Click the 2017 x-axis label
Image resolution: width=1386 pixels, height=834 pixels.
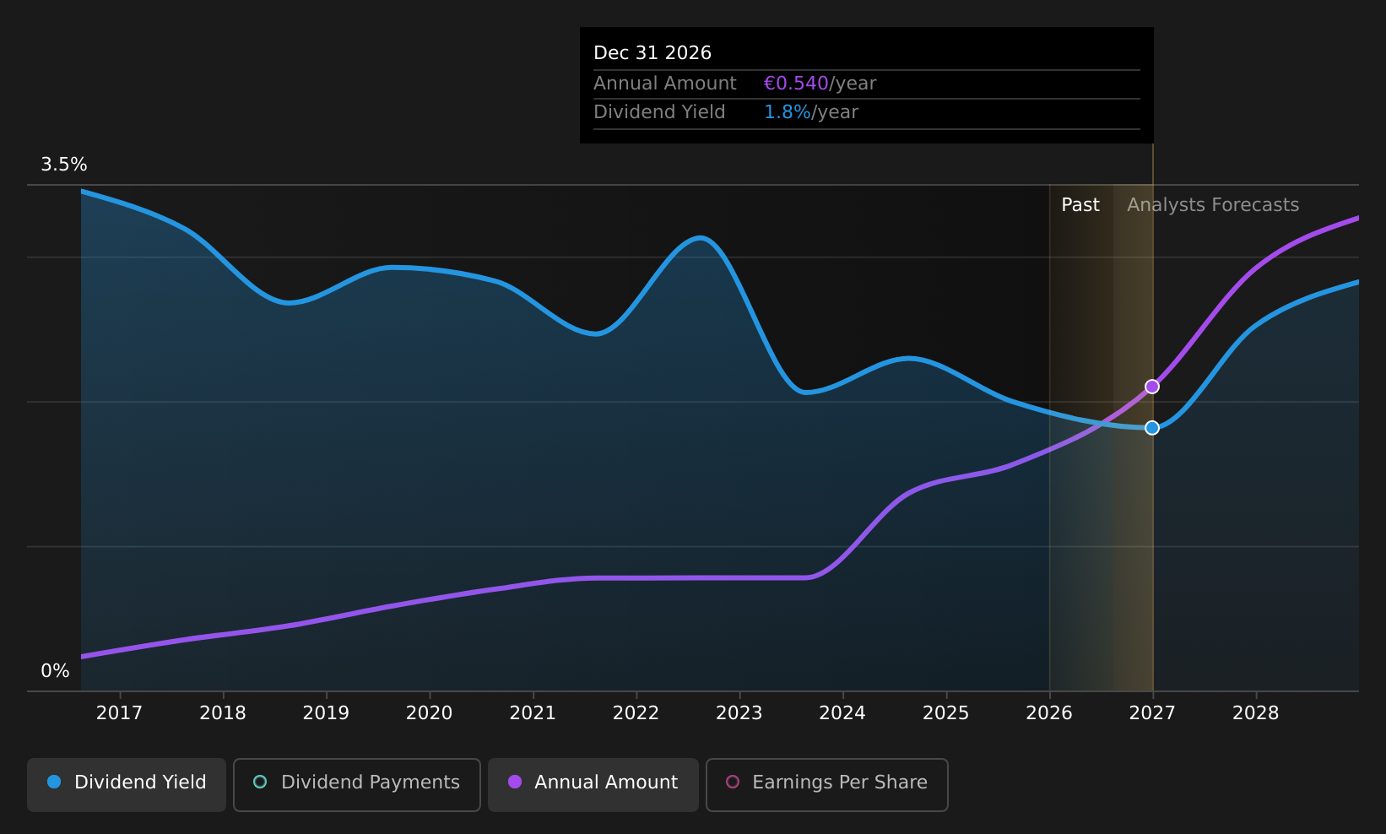coord(119,713)
